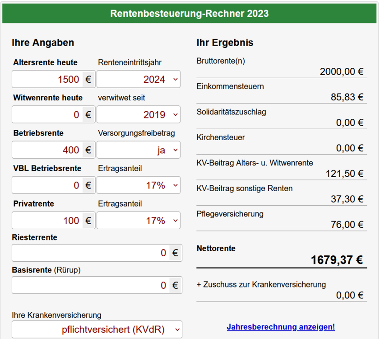Click the euro sign beside Altersrente field
Screen dimensions: 380x339
(x=88, y=80)
